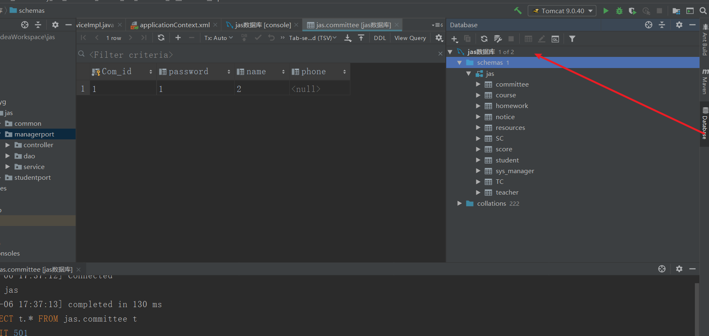
Task: Collapse the jas数据库 data source node
Action: 450,52
